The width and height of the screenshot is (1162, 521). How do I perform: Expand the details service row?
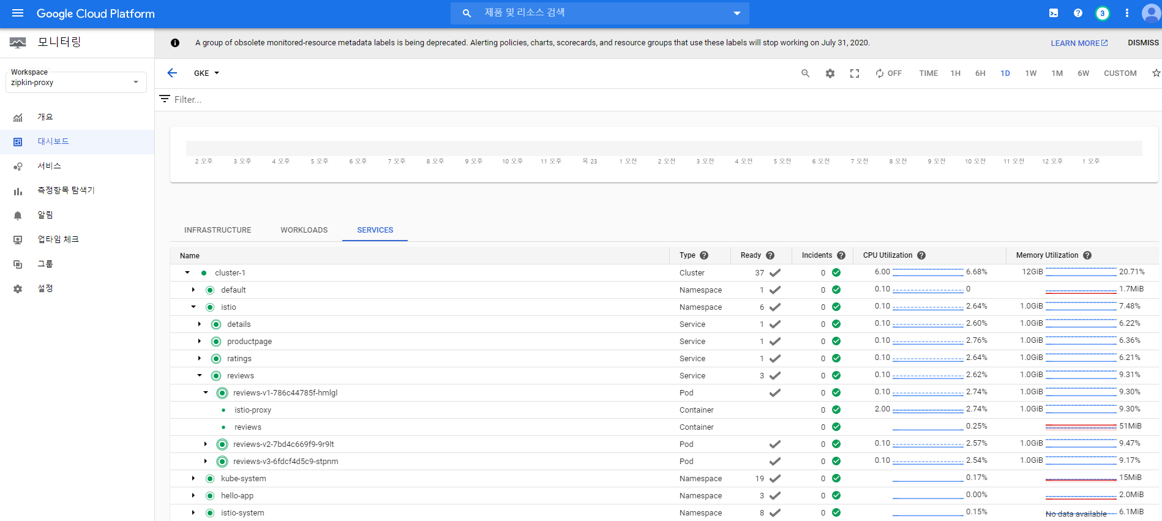200,324
